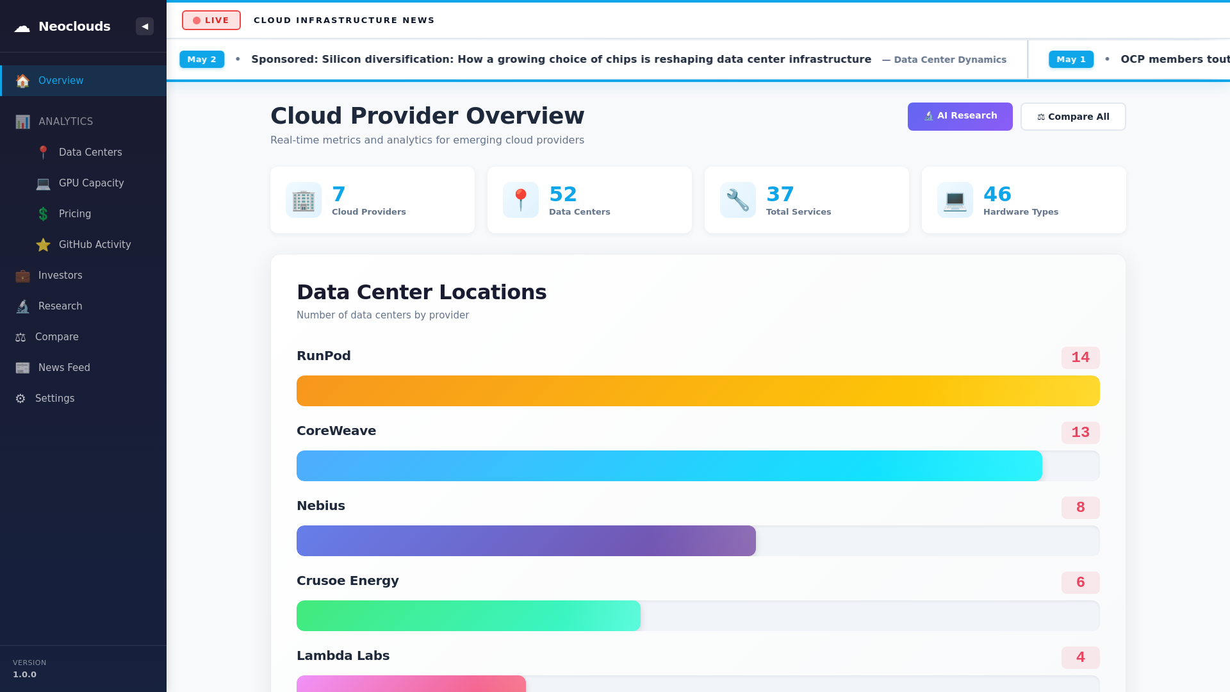The height and width of the screenshot is (692, 1230).
Task: Click the May 1 date badge
Action: tap(1071, 60)
